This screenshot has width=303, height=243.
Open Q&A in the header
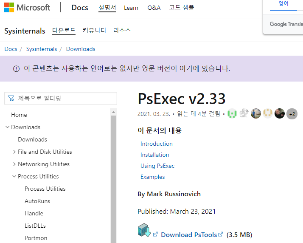point(154,8)
